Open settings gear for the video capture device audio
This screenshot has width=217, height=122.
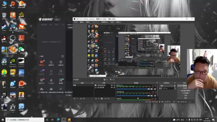pyautogui.click(x=155, y=96)
